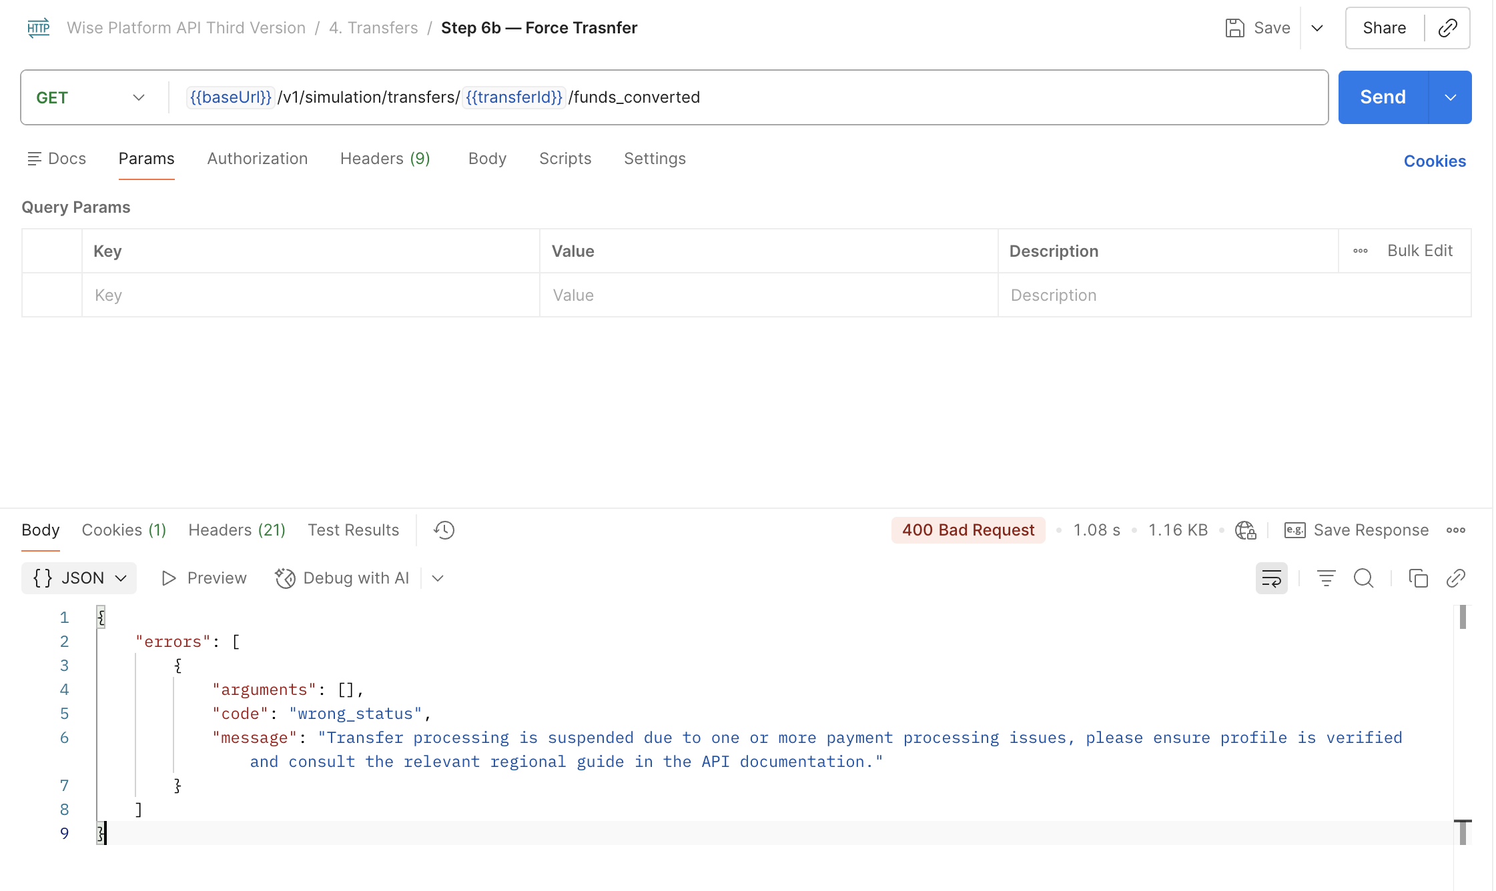Open params table options ellipsis
The width and height of the screenshot is (1496, 891).
(1361, 251)
